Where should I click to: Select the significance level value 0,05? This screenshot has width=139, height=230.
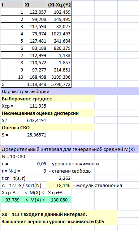(36, 164)
